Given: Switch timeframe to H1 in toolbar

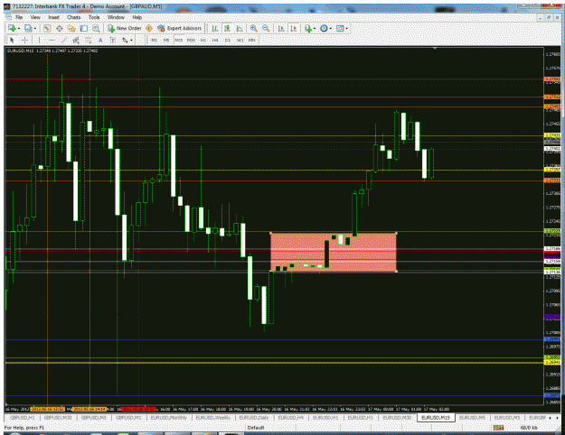Looking at the screenshot, I should point(203,41).
